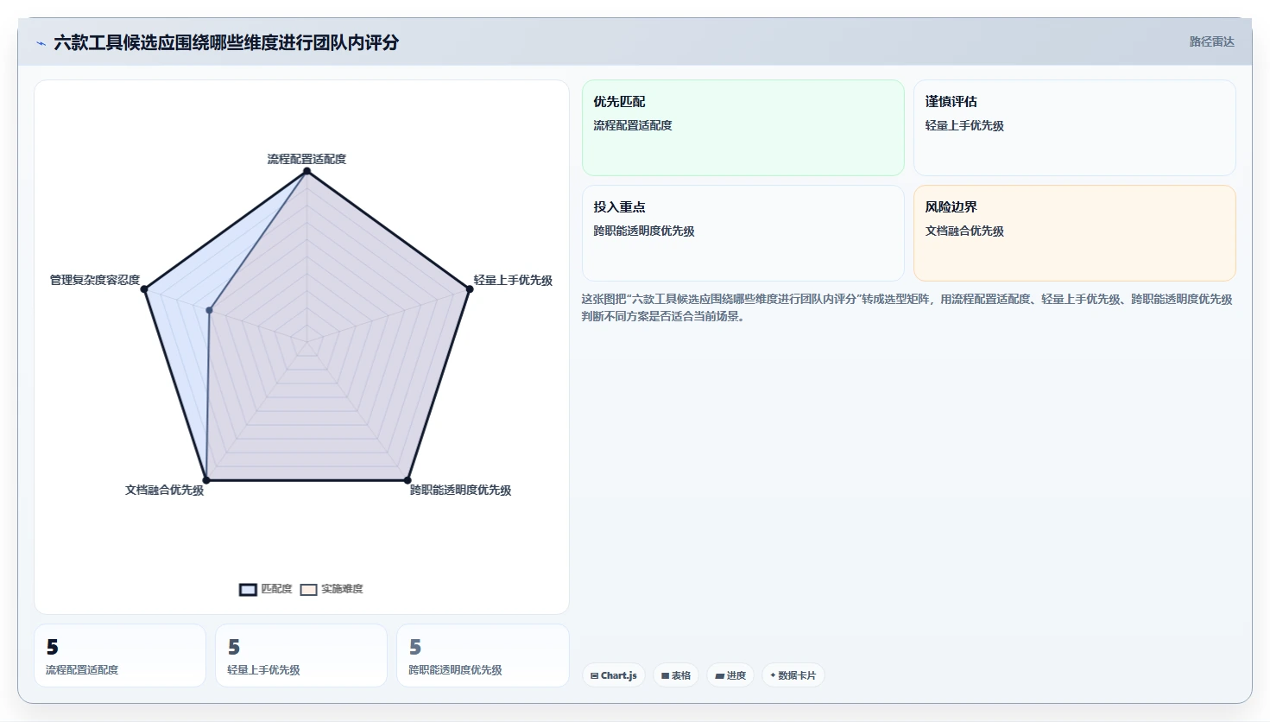Click the 优先匹配 card heading
1270x722 pixels.
tap(619, 102)
